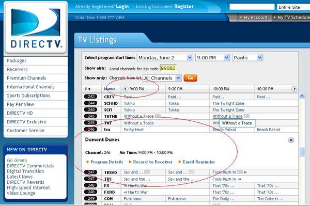Sort listings by channel number column

coord(87,89)
